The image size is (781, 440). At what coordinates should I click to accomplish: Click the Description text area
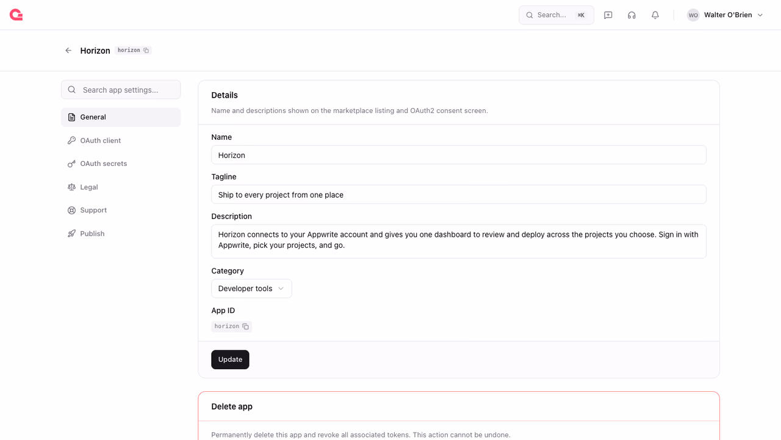(x=459, y=242)
